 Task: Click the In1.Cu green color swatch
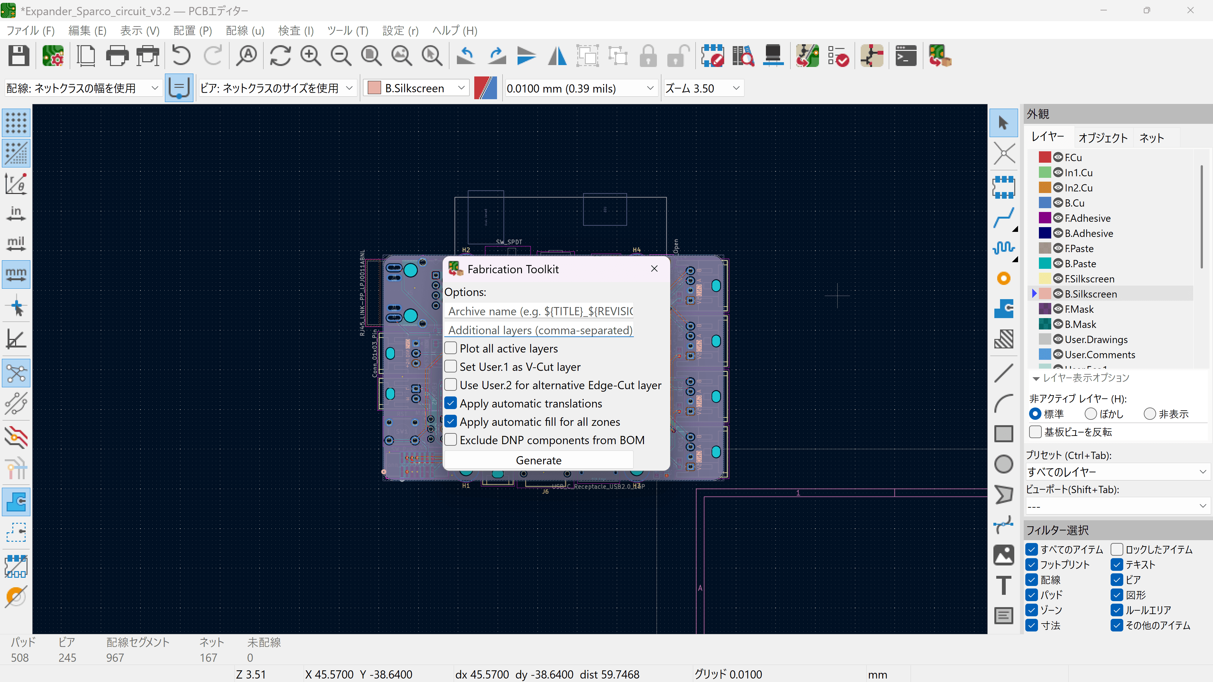click(1045, 172)
